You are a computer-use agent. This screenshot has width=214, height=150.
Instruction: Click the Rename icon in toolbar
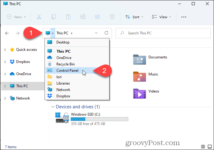tap(83, 17)
